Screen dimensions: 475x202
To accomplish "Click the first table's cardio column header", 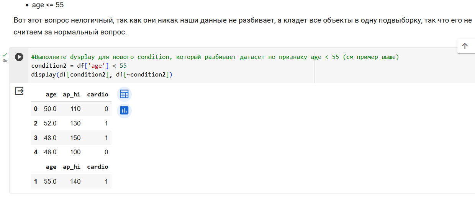I will (98, 94).
